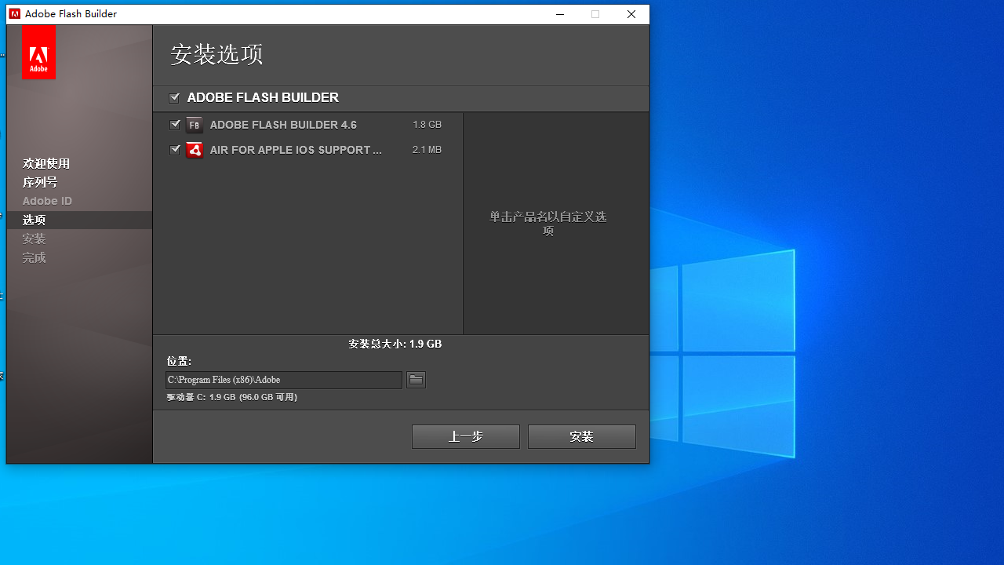
Task: Click the Adobe icon in the title bar
Action: click(14, 13)
